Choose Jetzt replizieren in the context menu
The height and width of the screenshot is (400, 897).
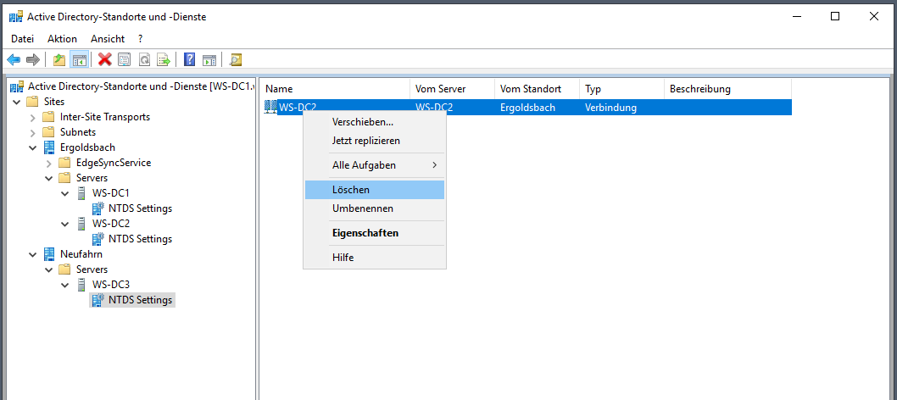click(375, 141)
